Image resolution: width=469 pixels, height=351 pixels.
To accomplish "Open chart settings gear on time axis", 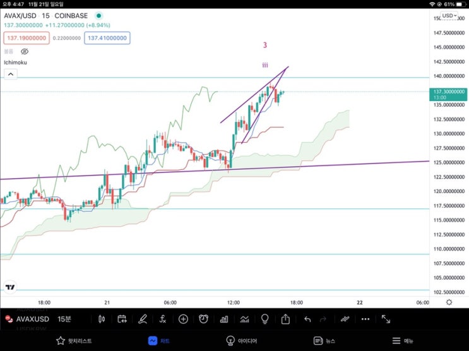I will coord(449,302).
